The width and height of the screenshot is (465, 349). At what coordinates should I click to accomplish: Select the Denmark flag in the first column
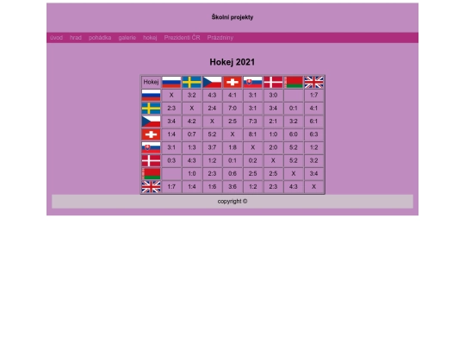point(151,160)
